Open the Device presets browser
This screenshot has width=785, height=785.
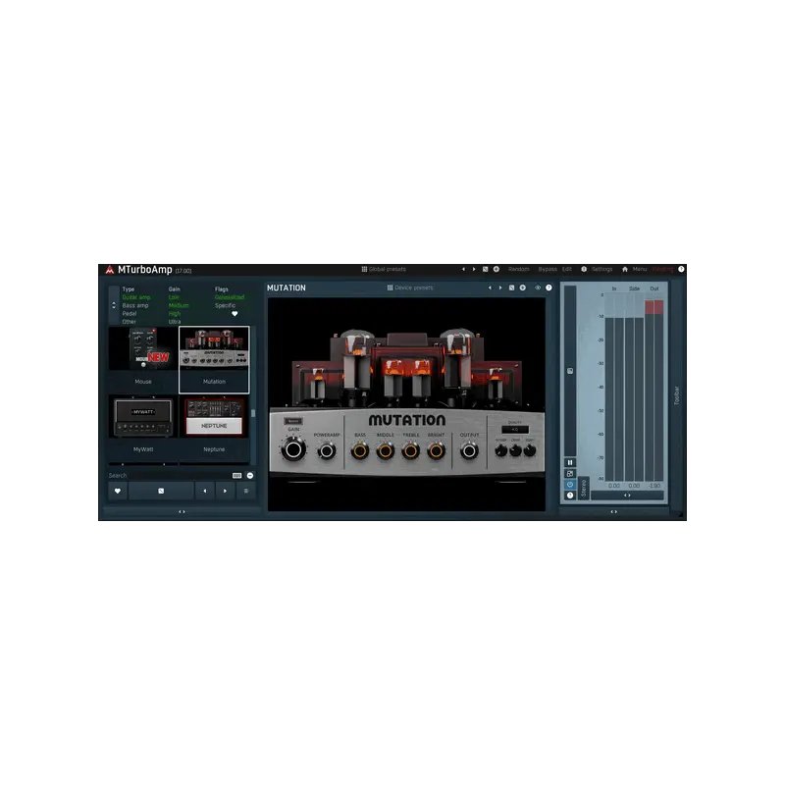pos(410,288)
